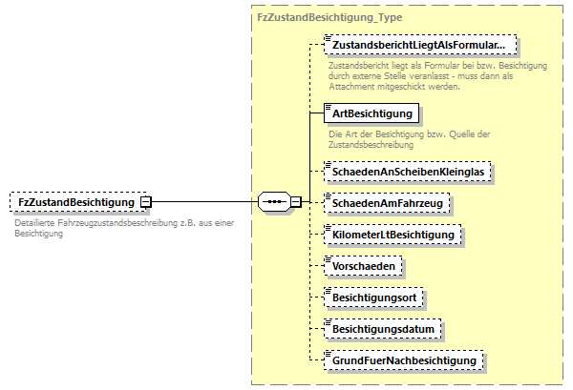Click the text-content icon on Besichtigungsort
This screenshot has height=390, width=573.
[329, 292]
